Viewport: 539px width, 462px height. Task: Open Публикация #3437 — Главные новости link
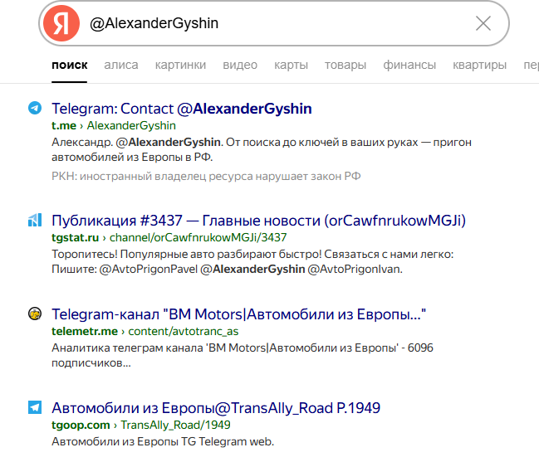click(x=258, y=221)
